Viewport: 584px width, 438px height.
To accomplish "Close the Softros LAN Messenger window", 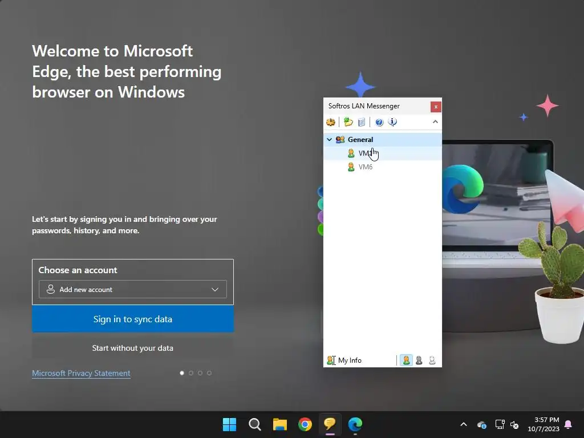I will pyautogui.click(x=436, y=107).
